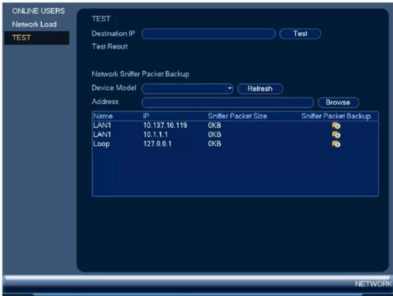393x296 pixels.
Task: Open the Network Load section
Action: pos(34,24)
